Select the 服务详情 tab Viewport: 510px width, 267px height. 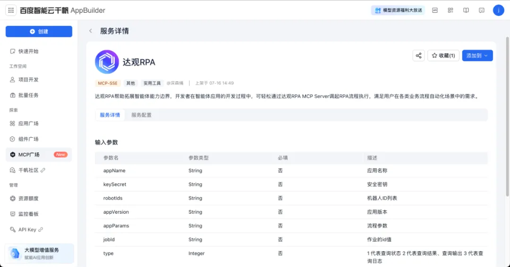point(110,115)
